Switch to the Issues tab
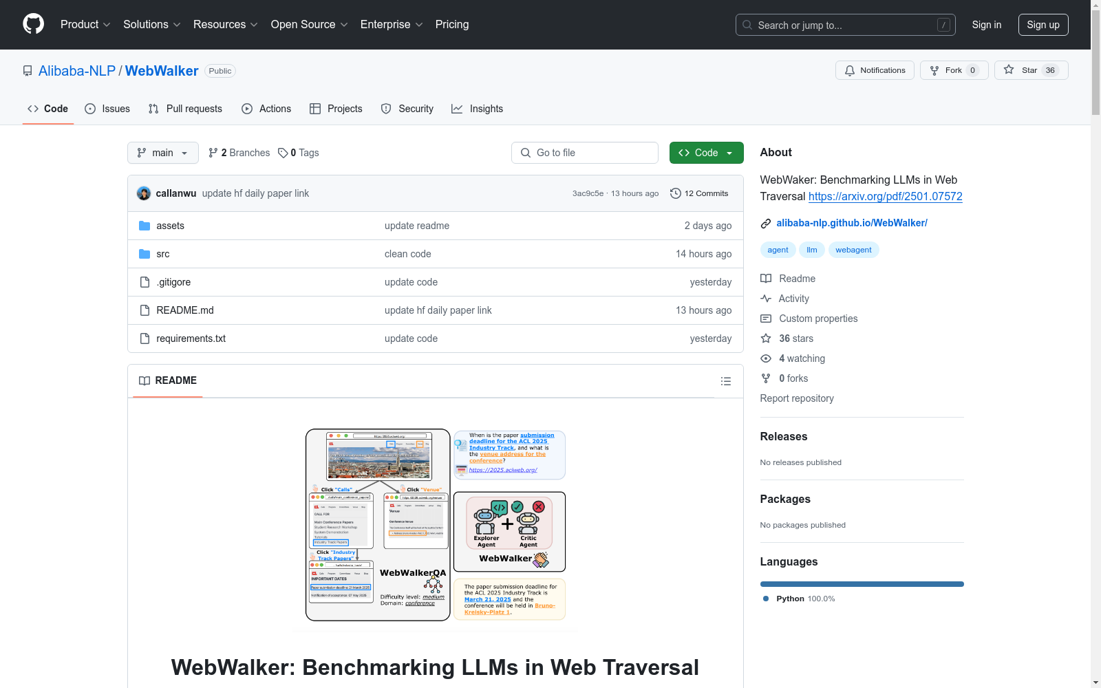The width and height of the screenshot is (1101, 688). (107, 109)
